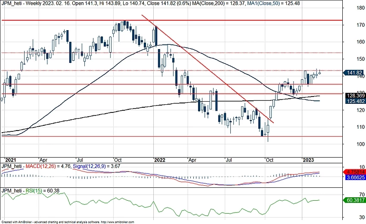Screen dimensions: 366x224
Task: Click the 60.3817 RSI value label
Action: tap(355, 200)
